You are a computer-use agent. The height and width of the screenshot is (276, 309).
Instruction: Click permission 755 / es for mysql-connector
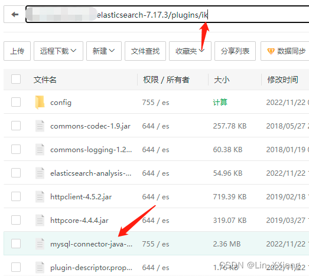pos(156,244)
